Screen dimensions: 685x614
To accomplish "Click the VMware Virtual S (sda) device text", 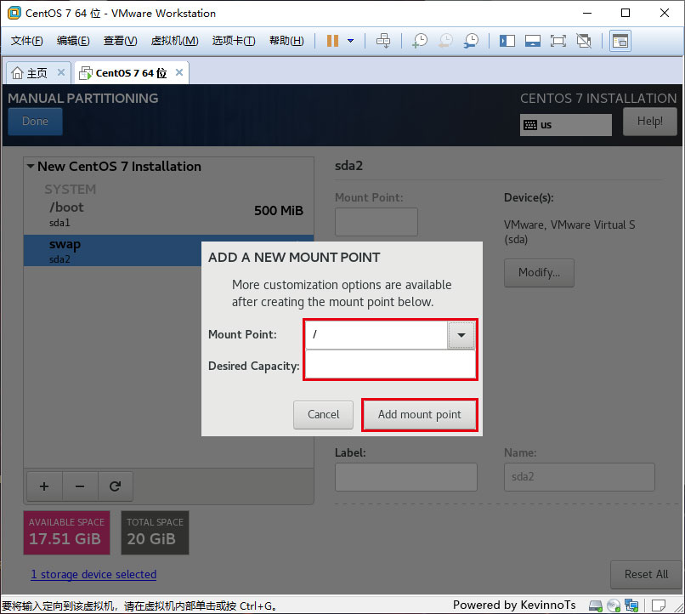I will 569,232.
